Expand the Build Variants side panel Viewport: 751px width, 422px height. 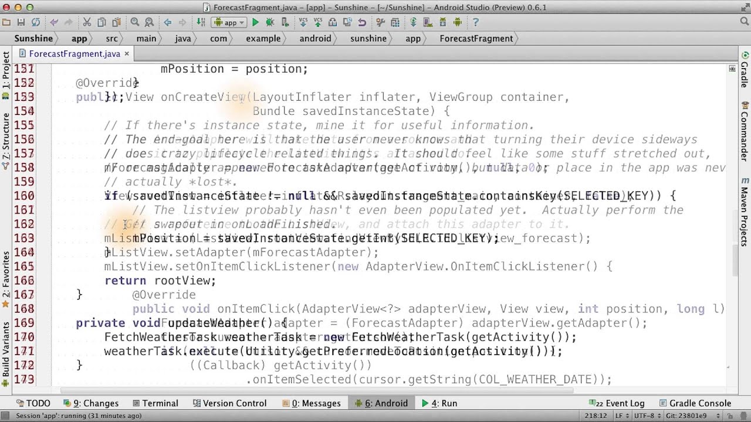tap(6, 354)
